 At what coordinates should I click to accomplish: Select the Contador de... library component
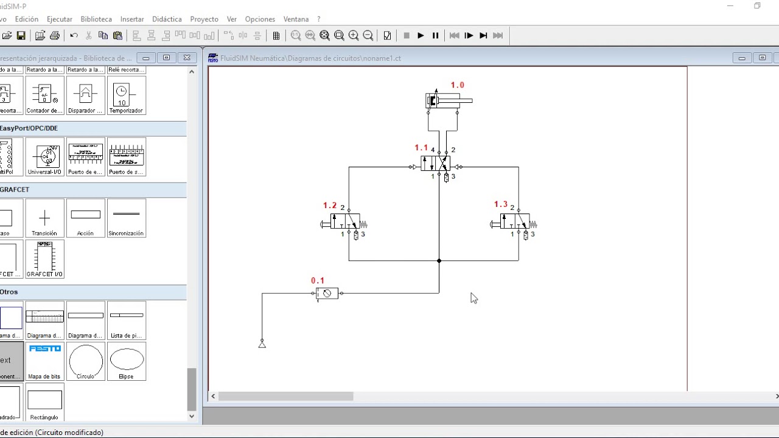pos(44,96)
